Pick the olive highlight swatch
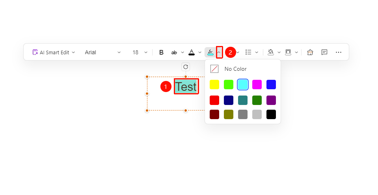 [229, 114]
